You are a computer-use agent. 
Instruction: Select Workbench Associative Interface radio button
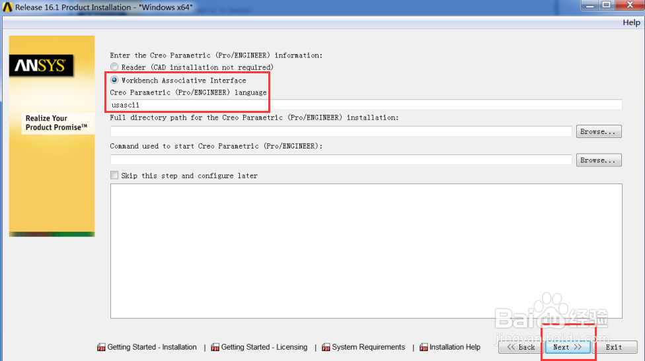point(114,80)
